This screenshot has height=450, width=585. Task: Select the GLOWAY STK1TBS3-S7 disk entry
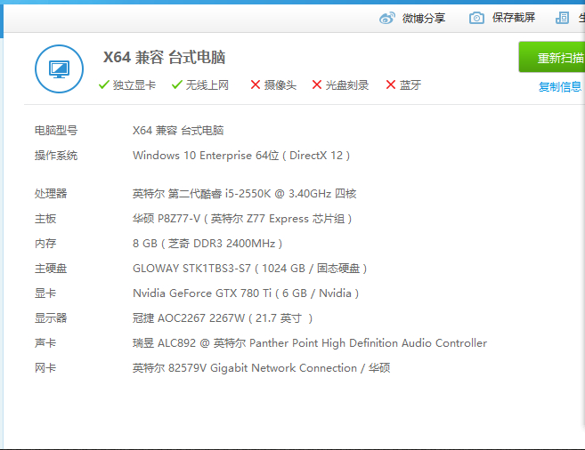249,269
